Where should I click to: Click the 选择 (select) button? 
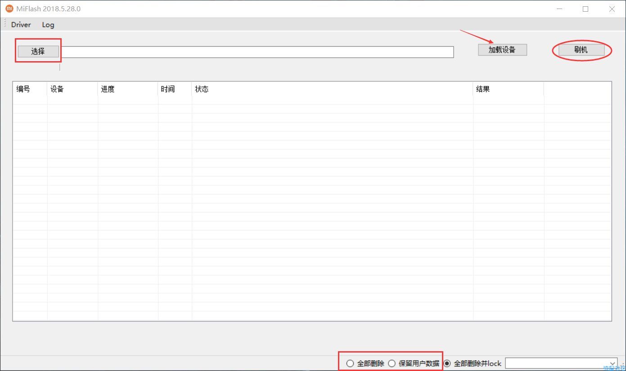coord(38,51)
